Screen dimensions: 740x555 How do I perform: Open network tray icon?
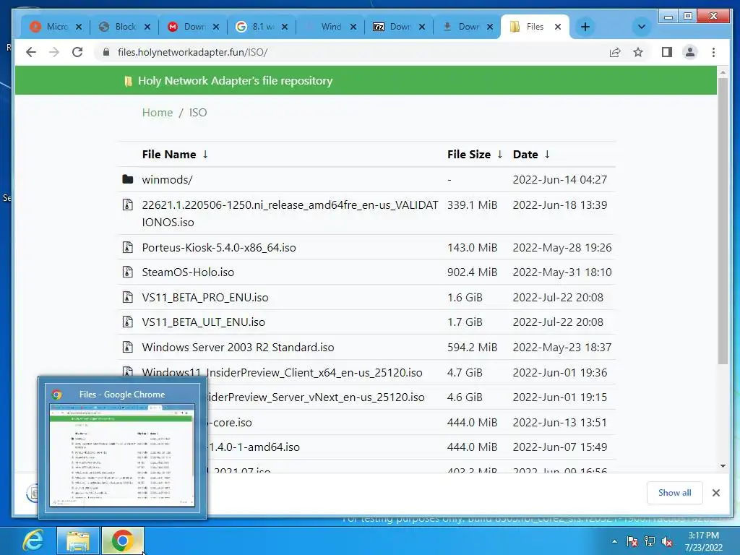650,541
